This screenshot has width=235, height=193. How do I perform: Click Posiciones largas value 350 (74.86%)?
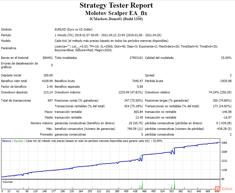pos(222,100)
